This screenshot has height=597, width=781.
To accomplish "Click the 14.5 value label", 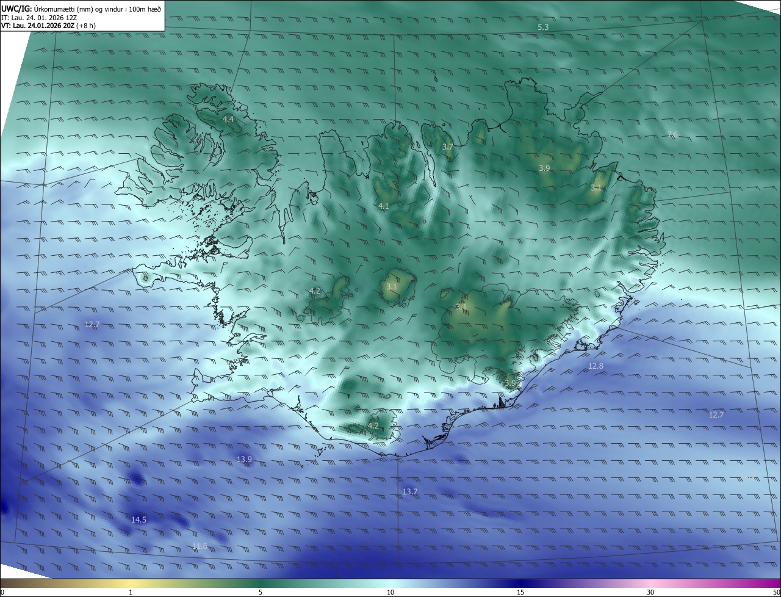I will point(139,520).
